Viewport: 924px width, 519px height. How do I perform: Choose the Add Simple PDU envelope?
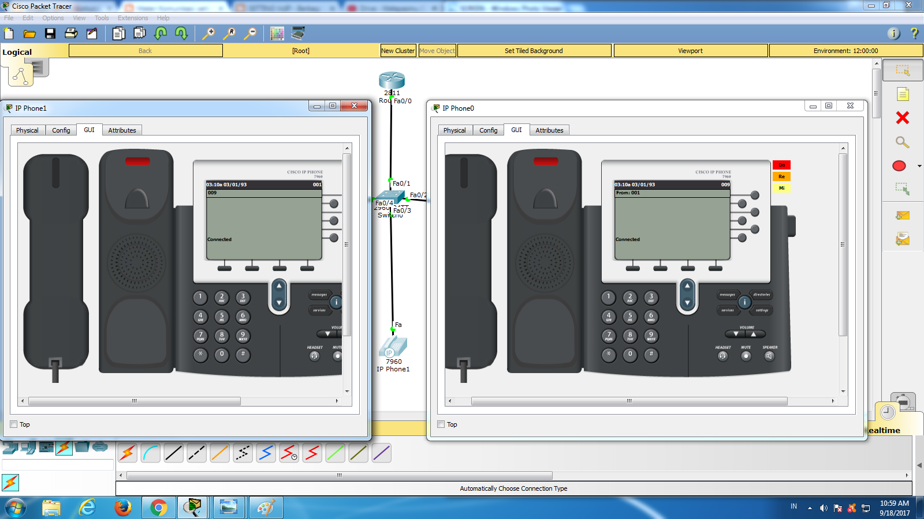point(903,215)
